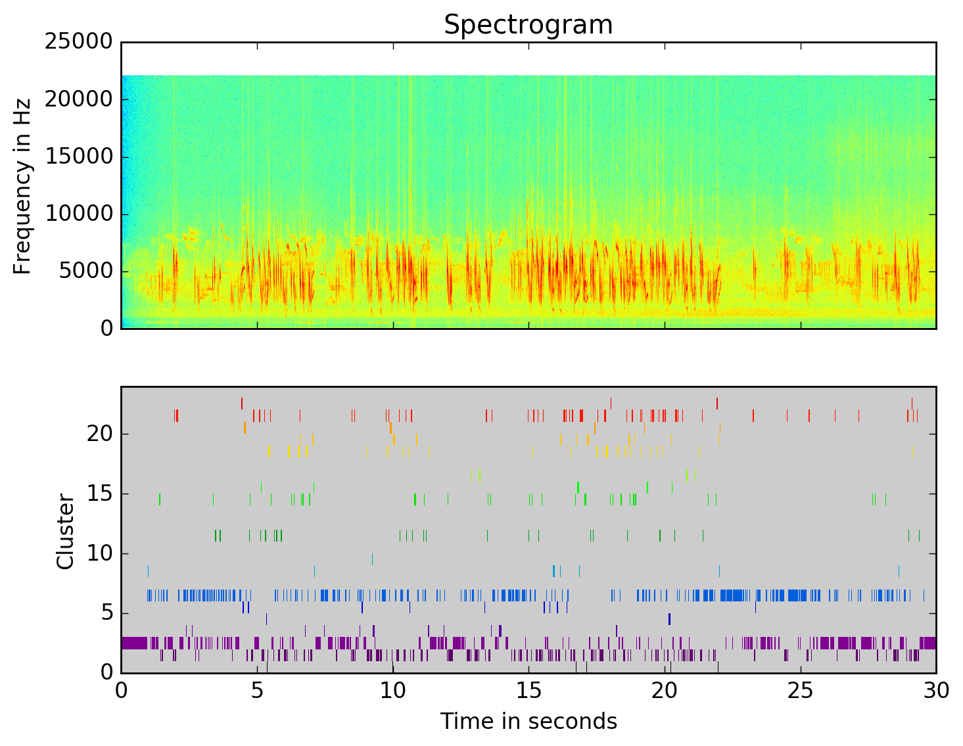Click the 25 tick on the time axis
This screenshot has height=746, width=963.
[x=800, y=691]
